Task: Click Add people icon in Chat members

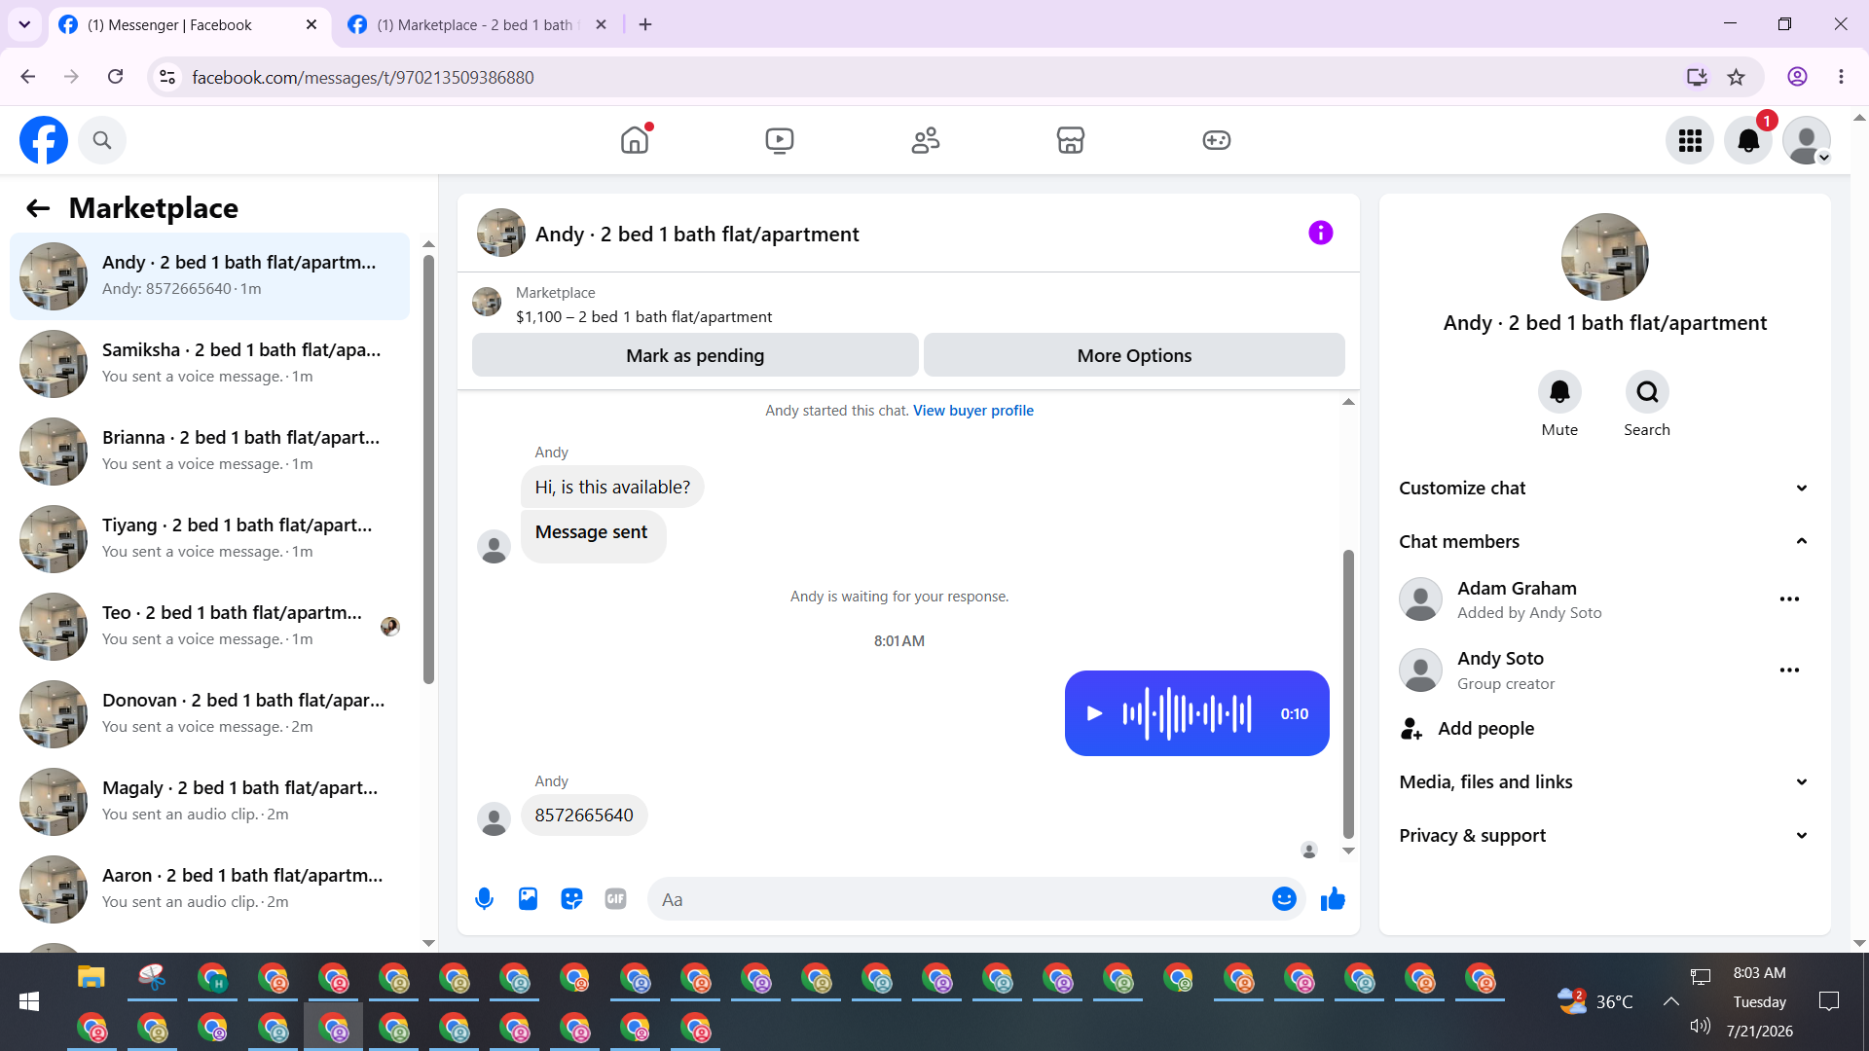Action: click(1411, 729)
